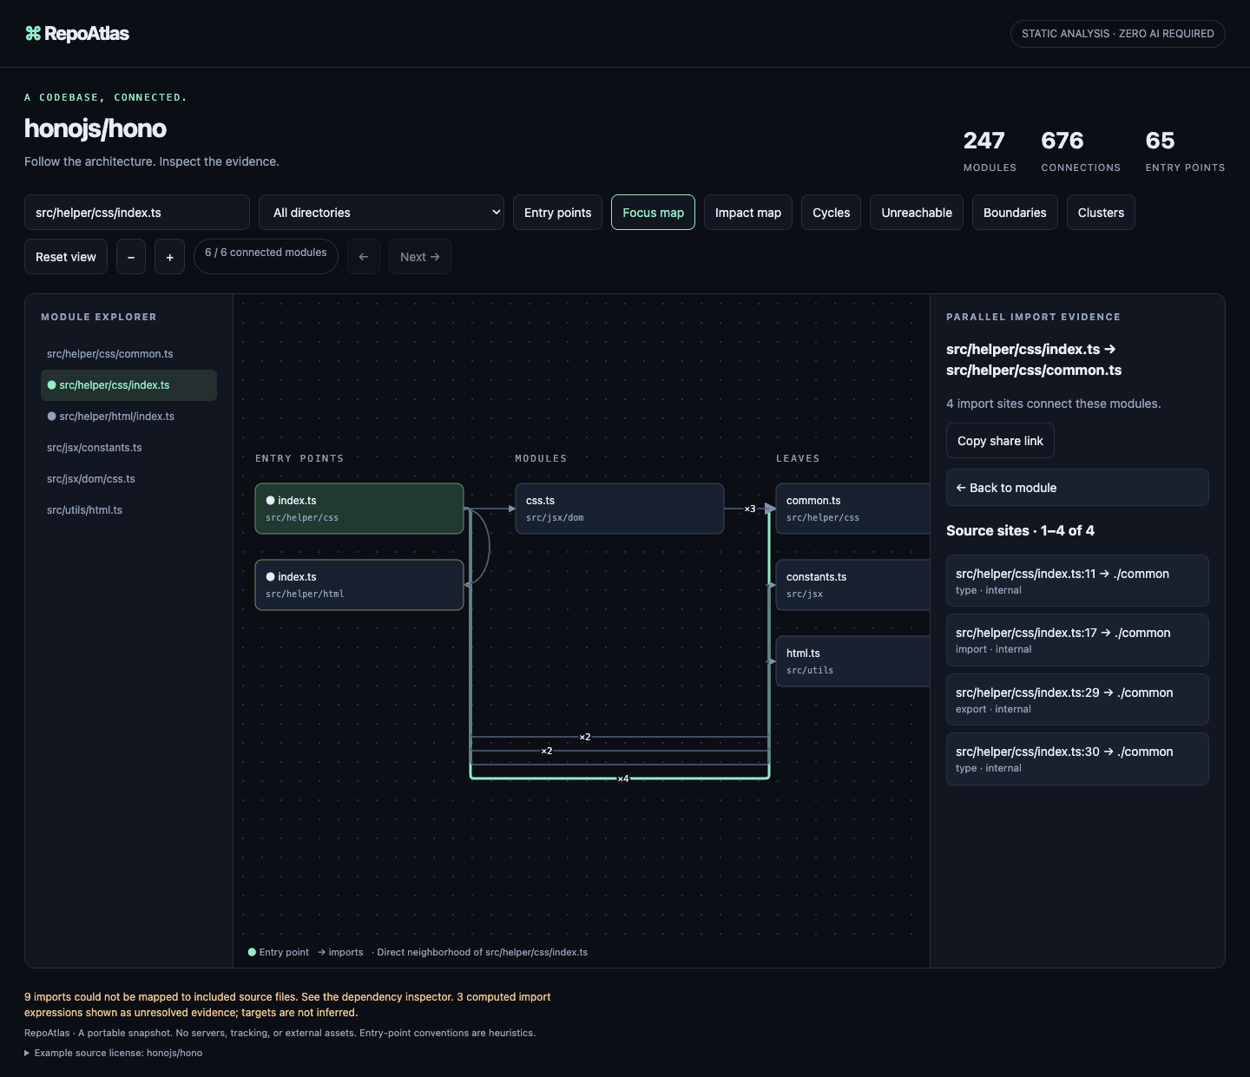This screenshot has height=1077, width=1250.
Task: Go to previous module with left arrow
Action: click(x=364, y=257)
